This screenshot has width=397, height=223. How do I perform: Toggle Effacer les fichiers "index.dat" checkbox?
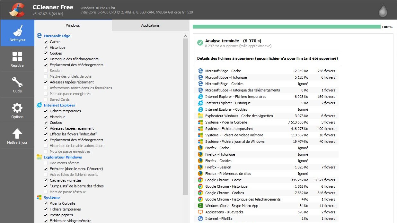(x=46, y=134)
